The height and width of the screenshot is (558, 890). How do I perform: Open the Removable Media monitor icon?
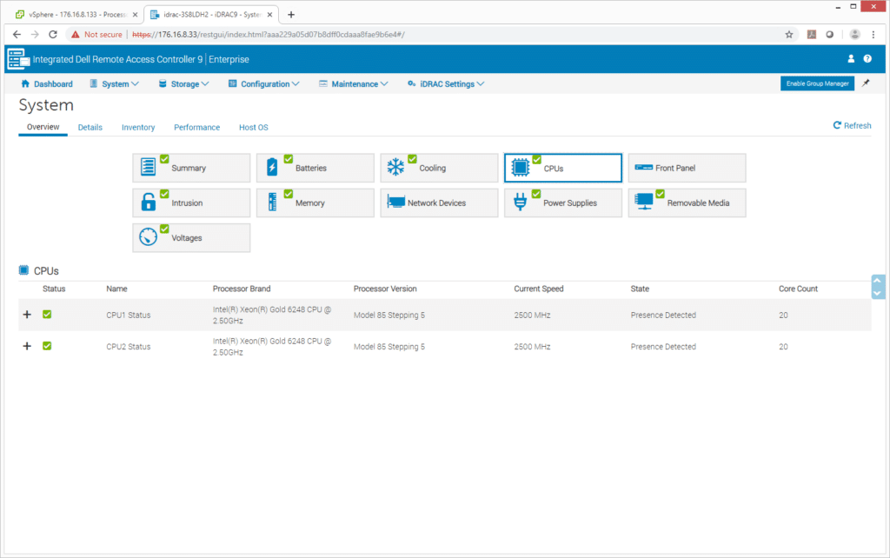coord(644,203)
